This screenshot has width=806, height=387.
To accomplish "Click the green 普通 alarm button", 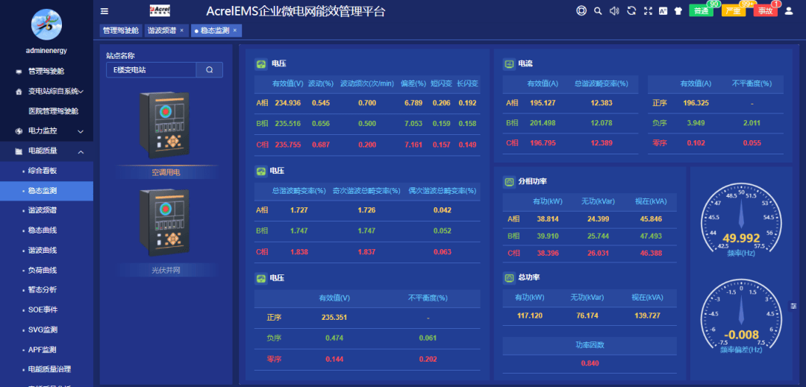I will tap(701, 10).
